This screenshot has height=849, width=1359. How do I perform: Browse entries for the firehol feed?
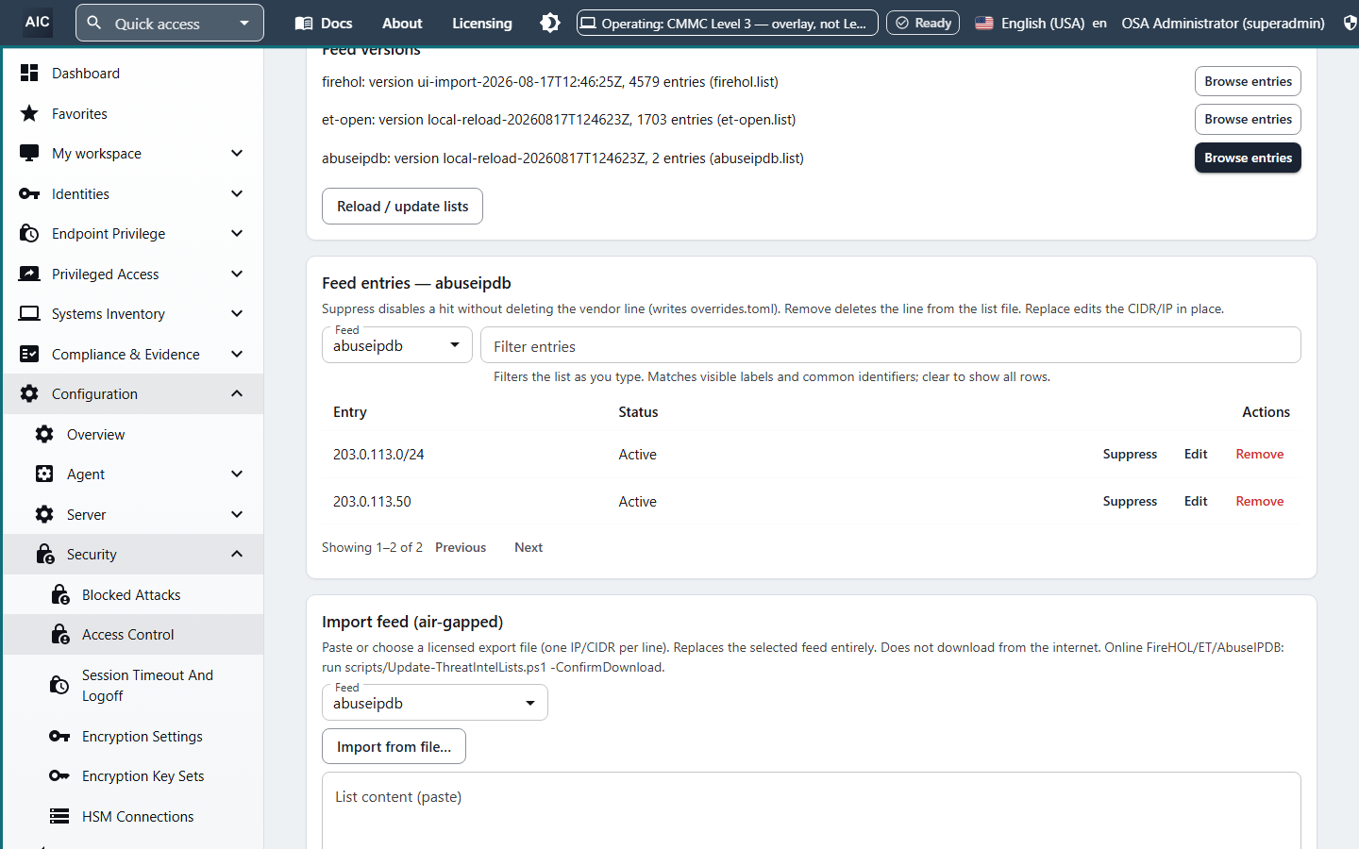(1248, 81)
